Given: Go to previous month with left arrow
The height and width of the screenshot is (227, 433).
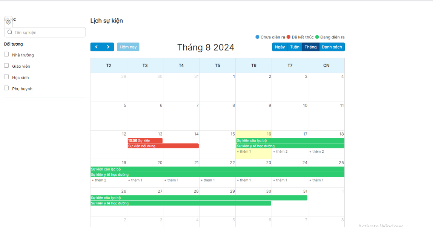Looking at the screenshot, I should click(96, 47).
